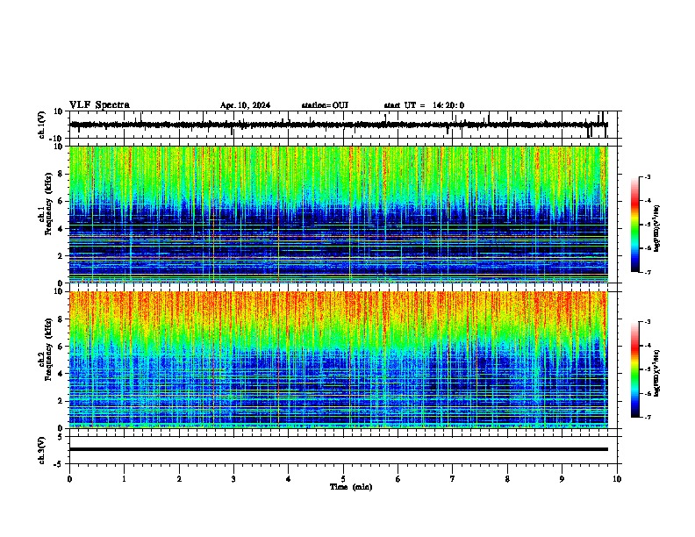This screenshot has height=537, width=695.
Task: Click the ch.1 spectrogram color scale bar
Action: pos(634,225)
